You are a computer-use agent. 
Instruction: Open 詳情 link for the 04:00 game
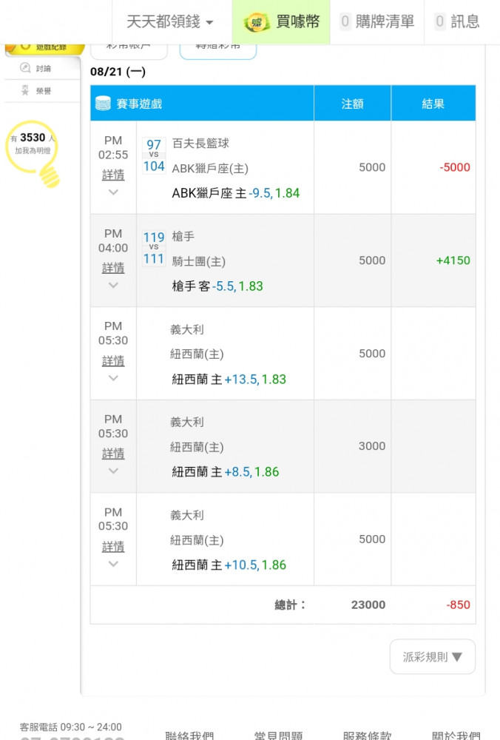coord(113,268)
